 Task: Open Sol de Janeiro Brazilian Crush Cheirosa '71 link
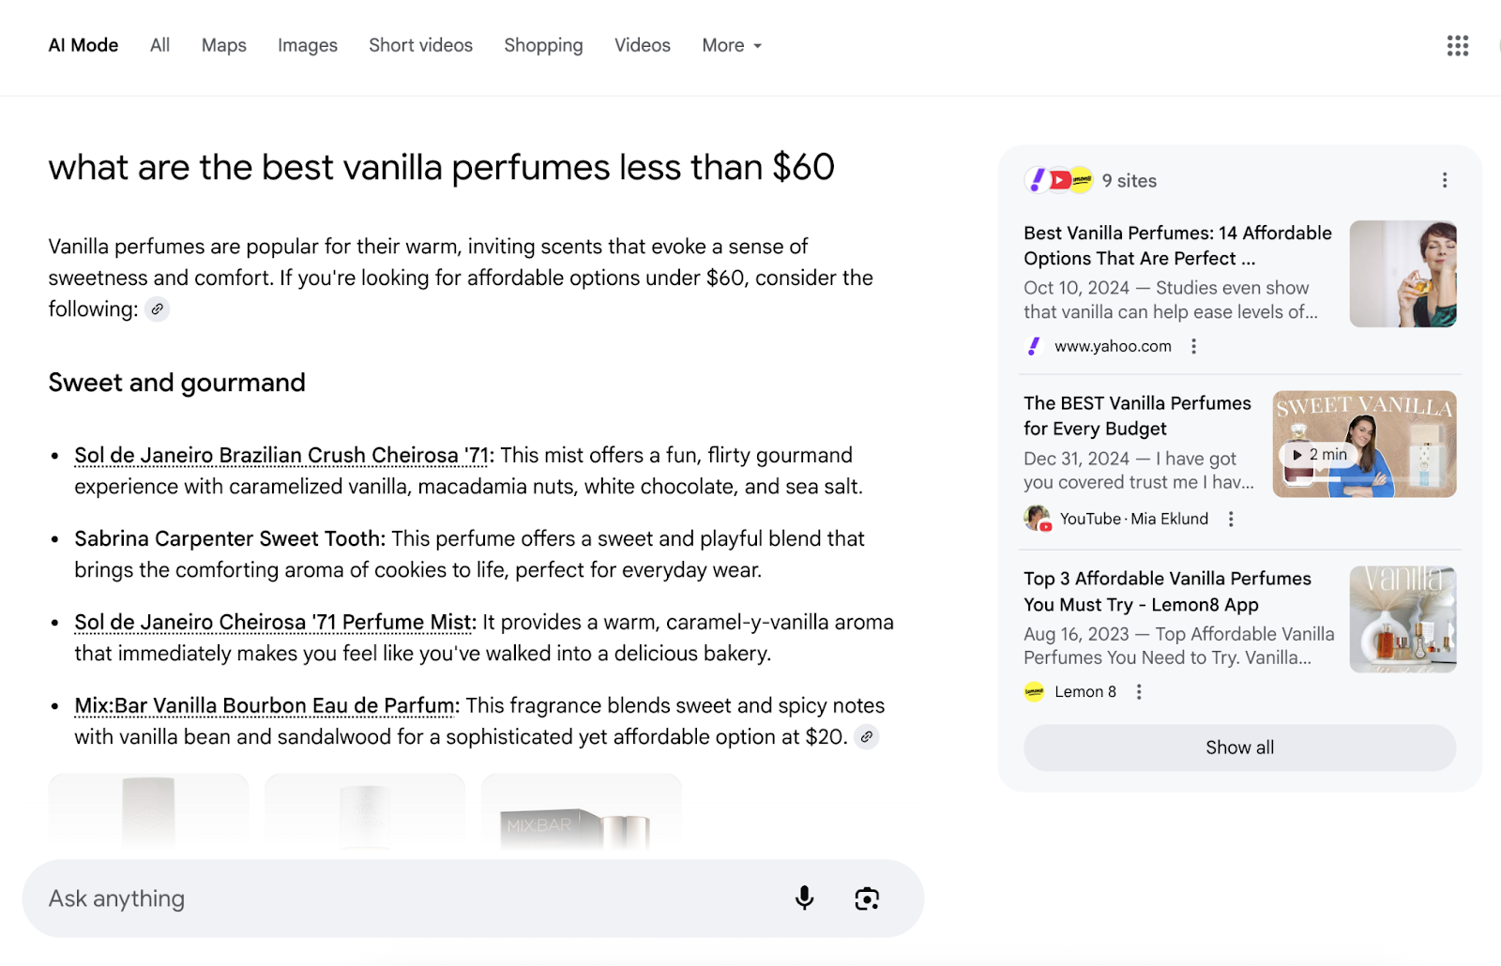click(x=281, y=456)
